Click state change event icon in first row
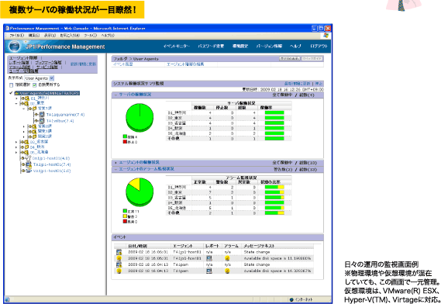Screen dimensions: 448x304 click(x=119, y=252)
